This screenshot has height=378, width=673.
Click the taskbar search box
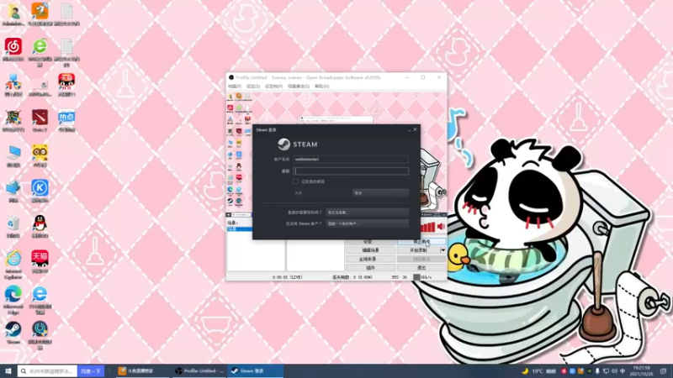[x=48, y=371]
